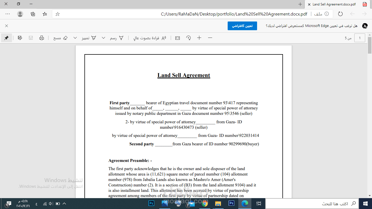Click the address bar file path
The height and width of the screenshot is (209, 372).
tap(234, 14)
